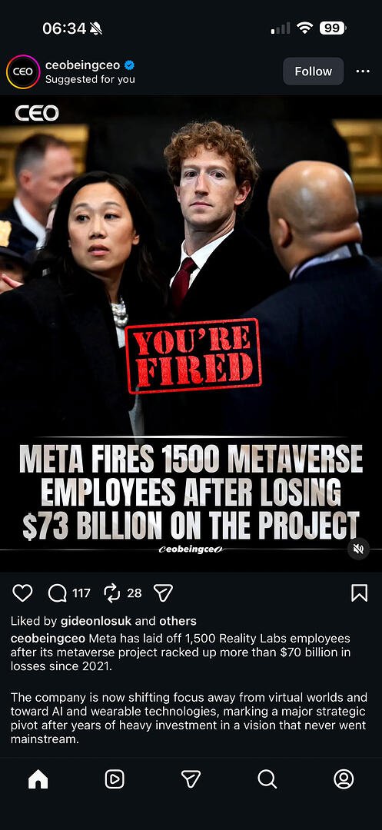Open the ceobeingceo profile picture
The image size is (382, 830).
23,71
